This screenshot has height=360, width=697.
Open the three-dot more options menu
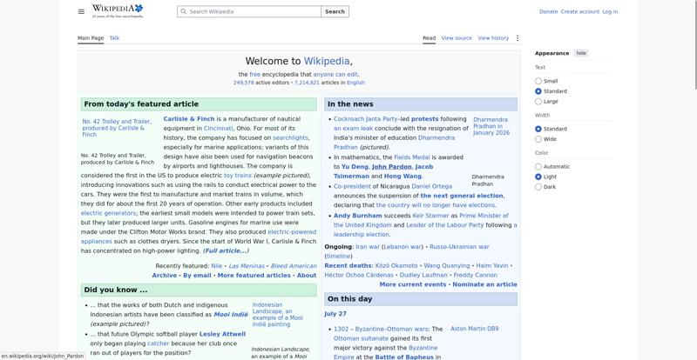point(518,38)
